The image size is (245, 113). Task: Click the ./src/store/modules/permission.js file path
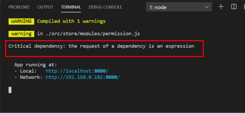93,34
